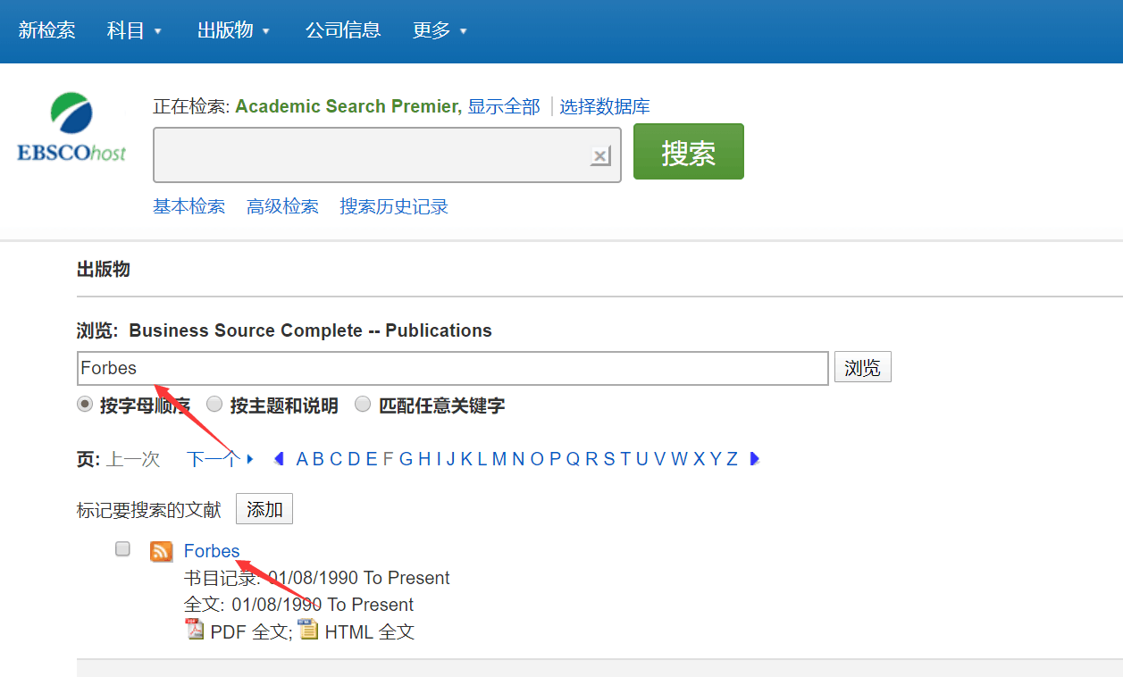Viewport: 1123px width, 677px height.
Task: Click the Academic Search Premier database name
Action: pos(348,107)
